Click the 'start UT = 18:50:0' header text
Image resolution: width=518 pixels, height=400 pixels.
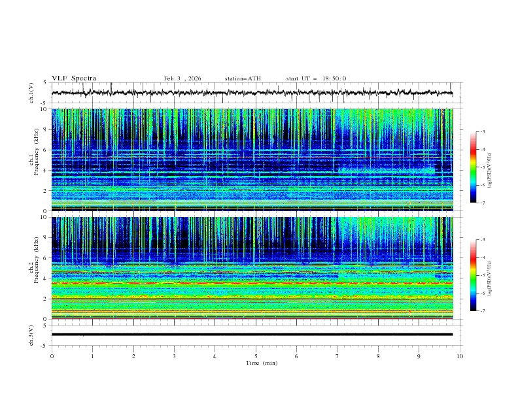(316, 78)
